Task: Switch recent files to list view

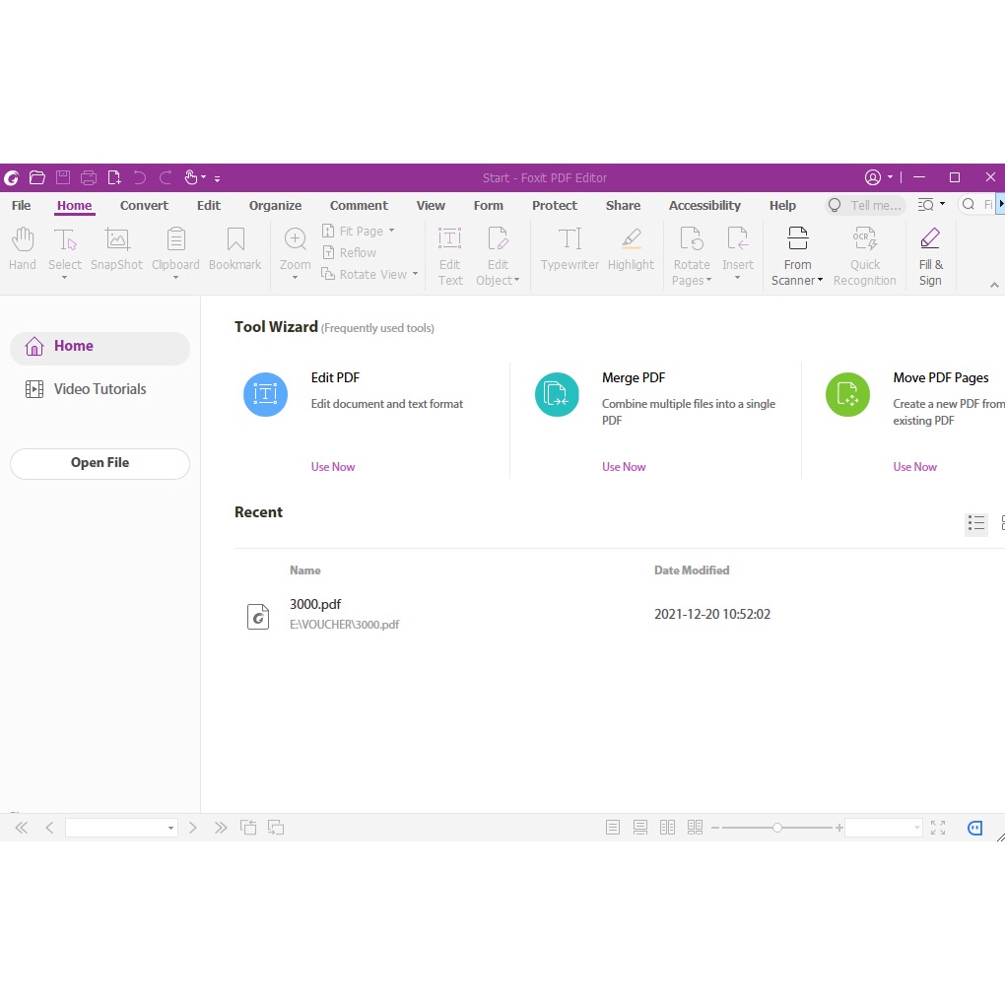Action: coord(975,523)
